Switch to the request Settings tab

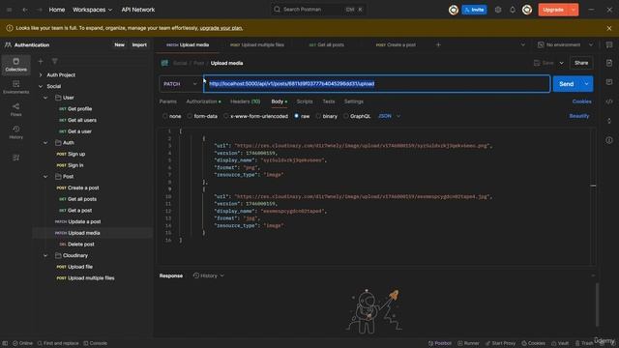tap(353, 101)
